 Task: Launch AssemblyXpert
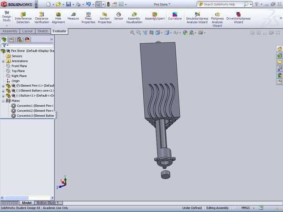(155, 16)
